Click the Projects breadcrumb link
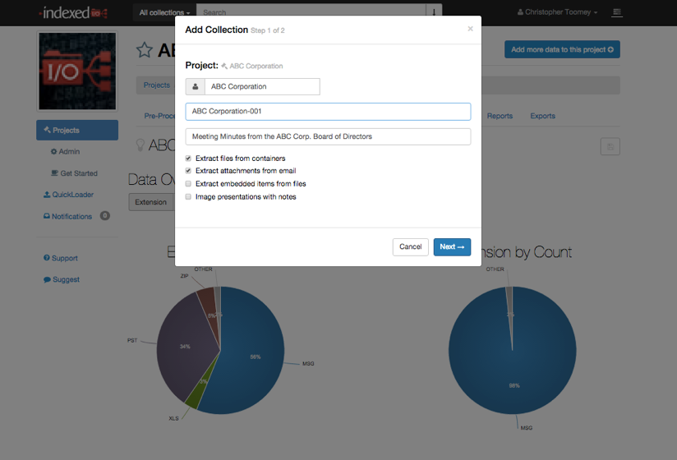 point(157,85)
